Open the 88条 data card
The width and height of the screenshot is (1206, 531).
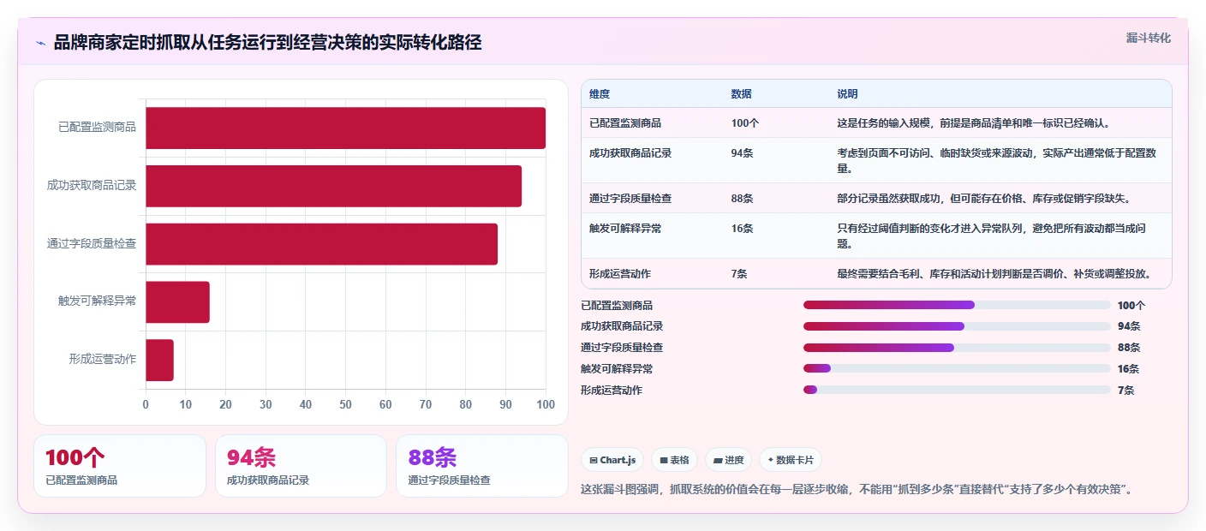pyautogui.click(x=482, y=466)
